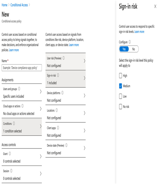Close the Sign-in risk panel
Image resolution: width=160 pixels, height=184 pixels.
tap(155, 6)
